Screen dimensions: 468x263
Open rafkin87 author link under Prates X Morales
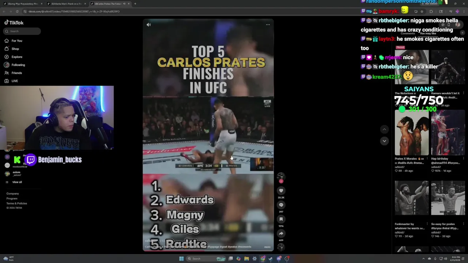pos(400,167)
